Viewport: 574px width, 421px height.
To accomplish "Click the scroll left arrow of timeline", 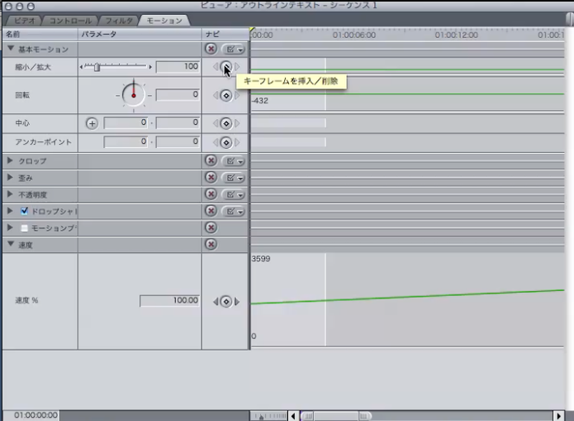I will coord(293,416).
